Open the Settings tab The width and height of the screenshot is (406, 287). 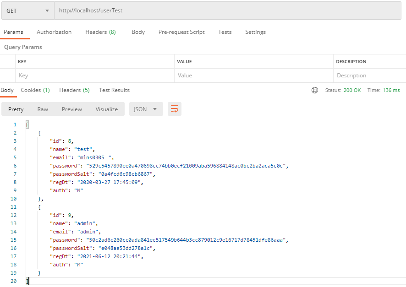point(255,32)
